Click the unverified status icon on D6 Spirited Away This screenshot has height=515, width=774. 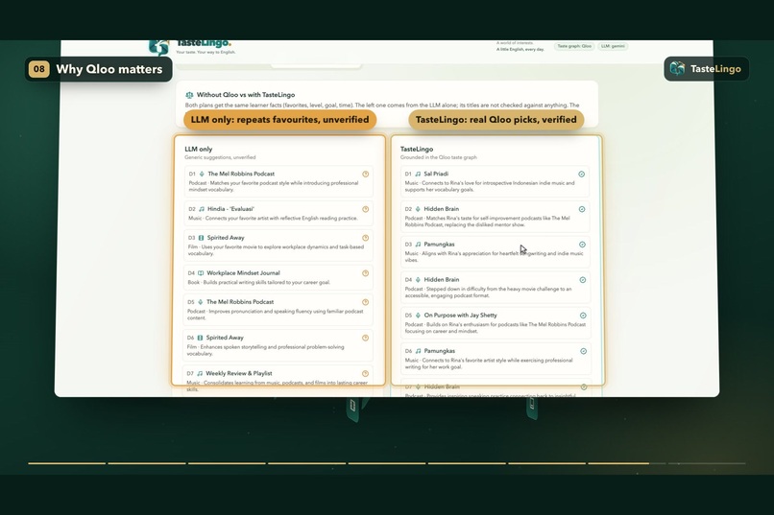click(365, 339)
